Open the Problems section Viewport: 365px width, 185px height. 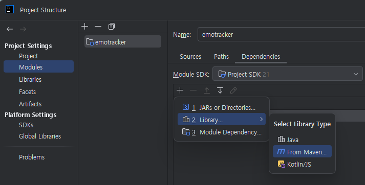(32, 157)
